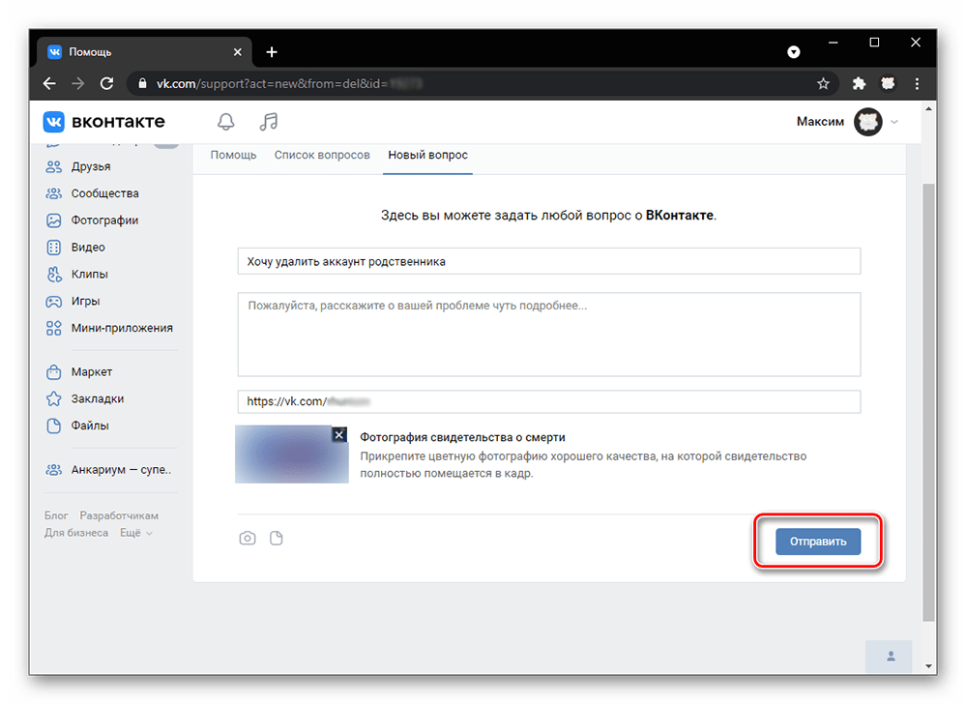The width and height of the screenshot is (966, 704).
Task: Remove the attached certificate photo
Action: (338, 435)
